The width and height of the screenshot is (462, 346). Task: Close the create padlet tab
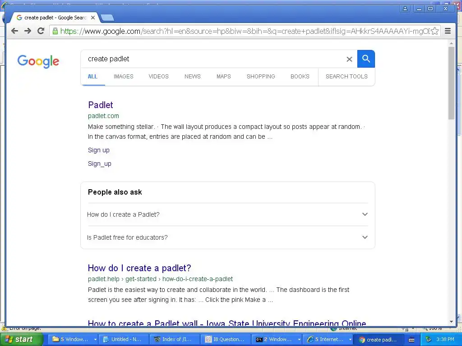pyautogui.click(x=93, y=18)
